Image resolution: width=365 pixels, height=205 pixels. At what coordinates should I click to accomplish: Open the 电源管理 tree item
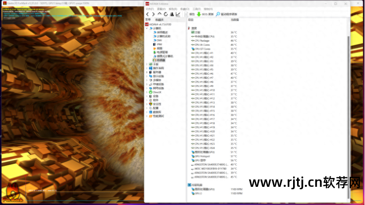point(162,52)
